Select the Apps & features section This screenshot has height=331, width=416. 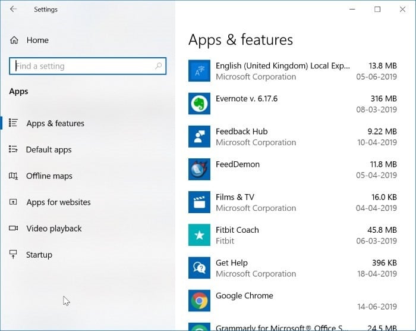pyautogui.click(x=55, y=123)
